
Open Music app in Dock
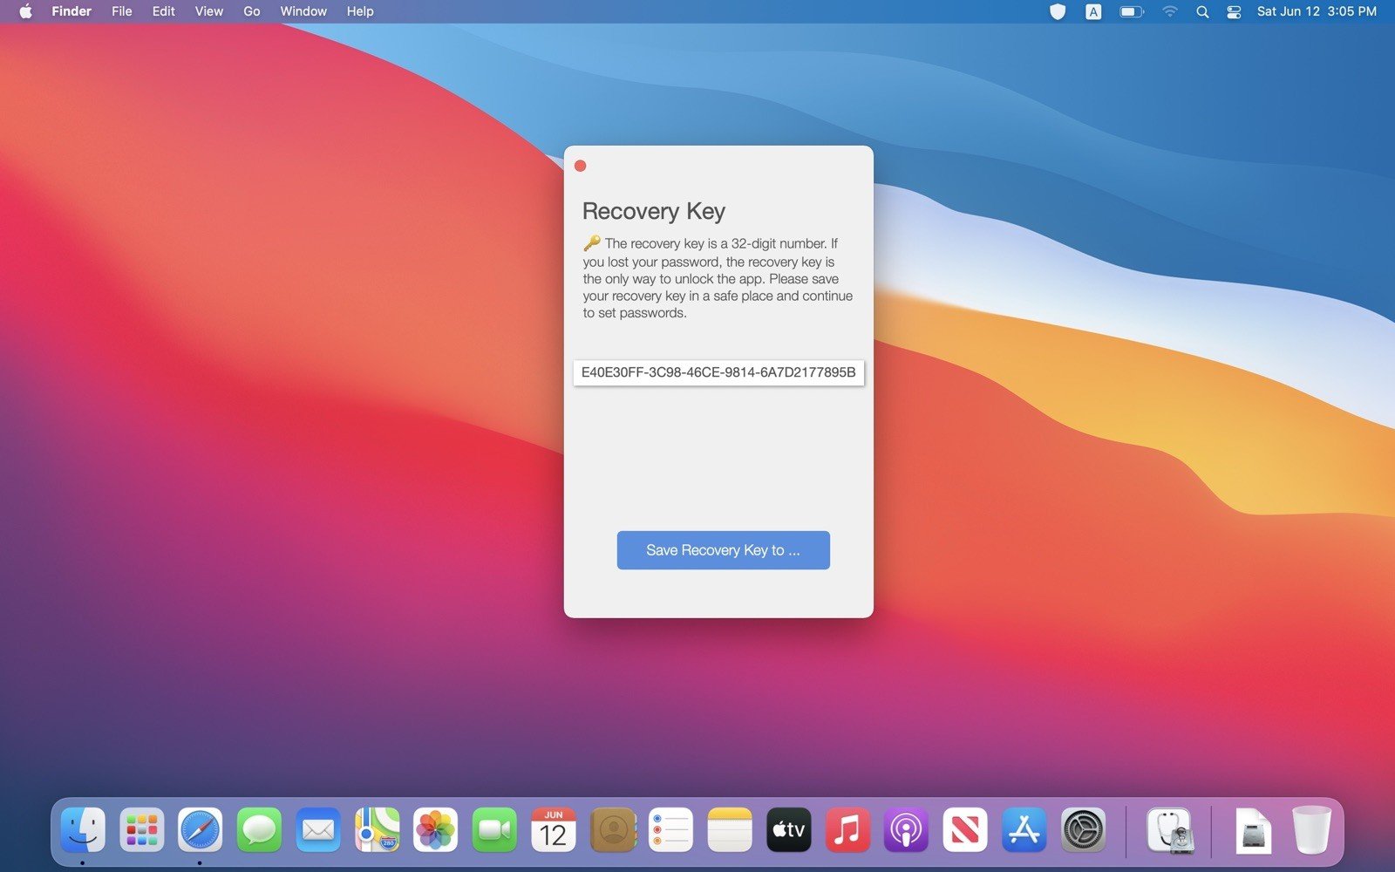click(847, 829)
